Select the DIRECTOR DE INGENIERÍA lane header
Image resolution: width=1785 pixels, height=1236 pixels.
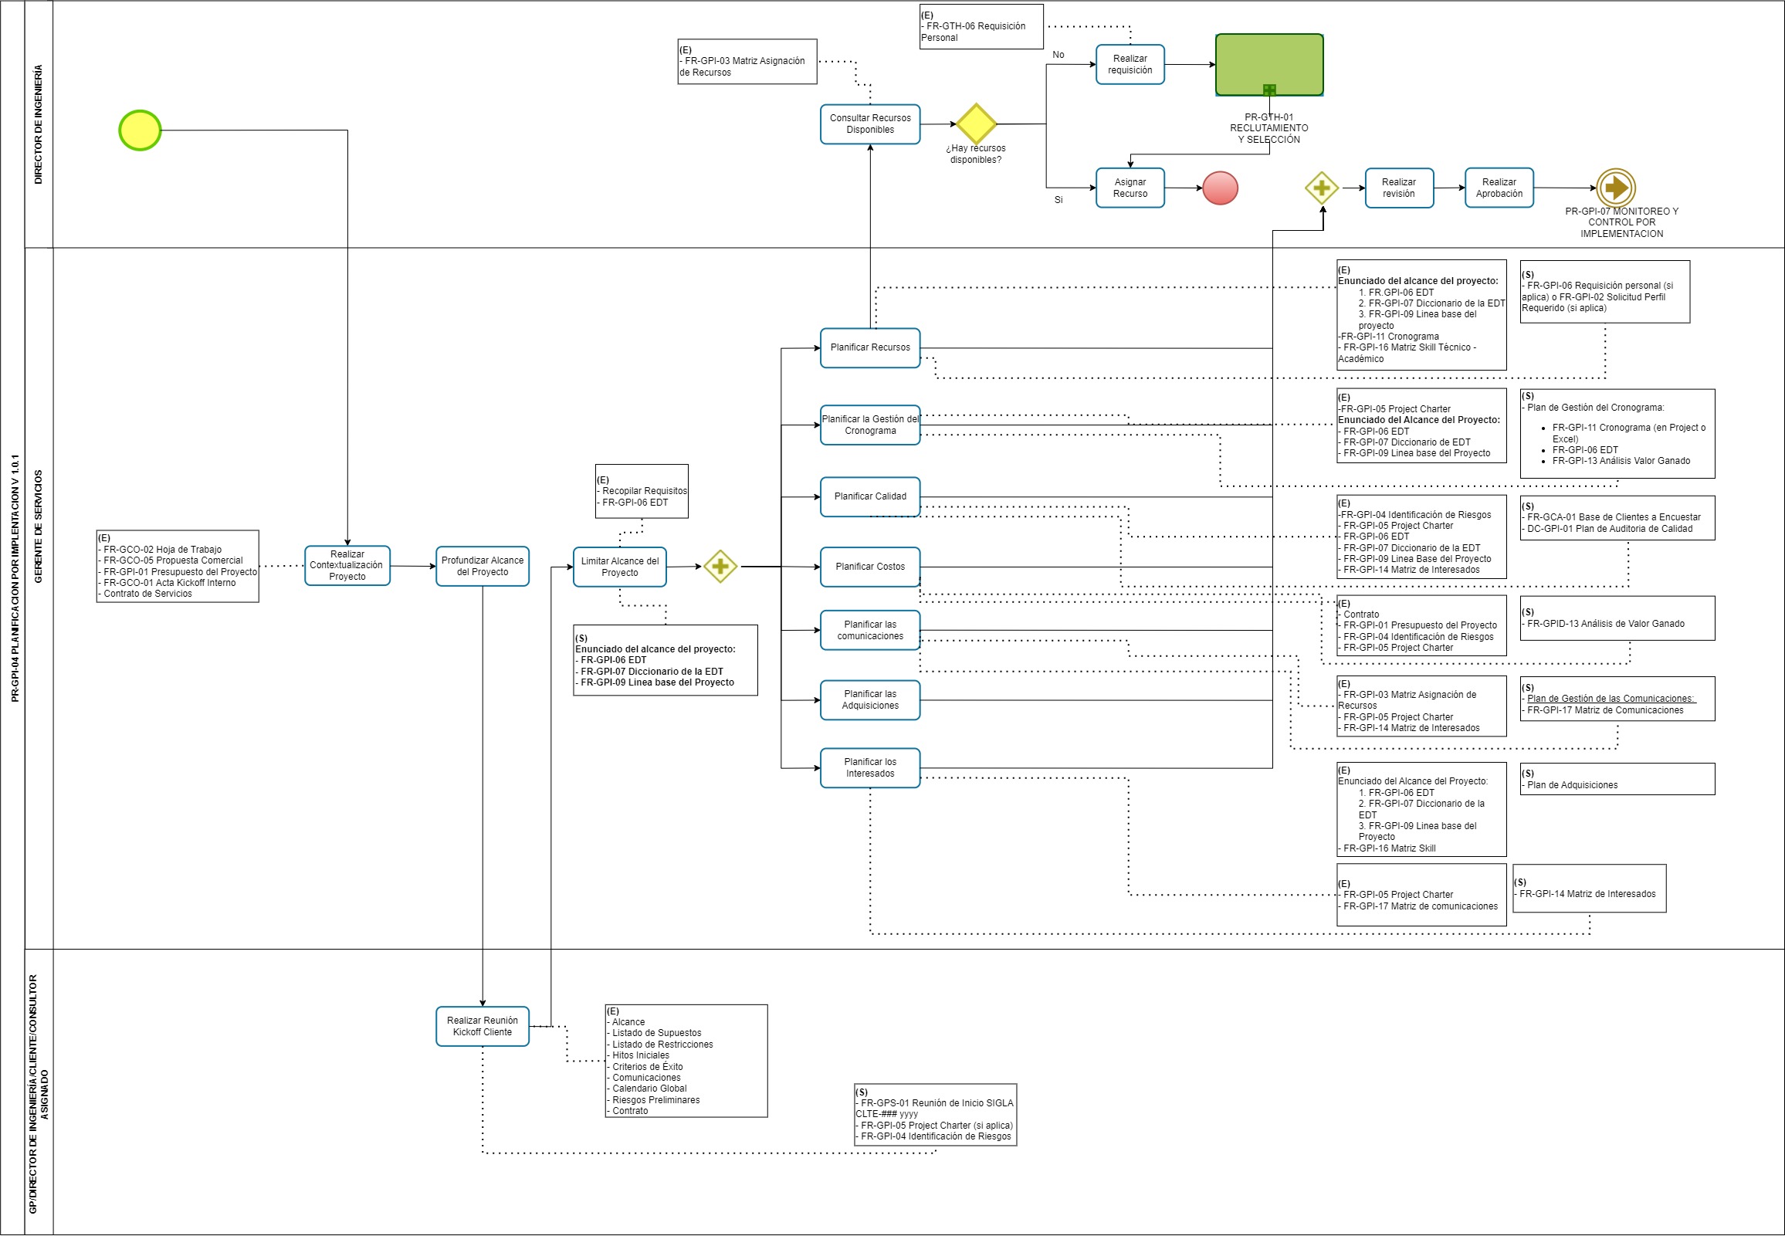click(x=39, y=125)
